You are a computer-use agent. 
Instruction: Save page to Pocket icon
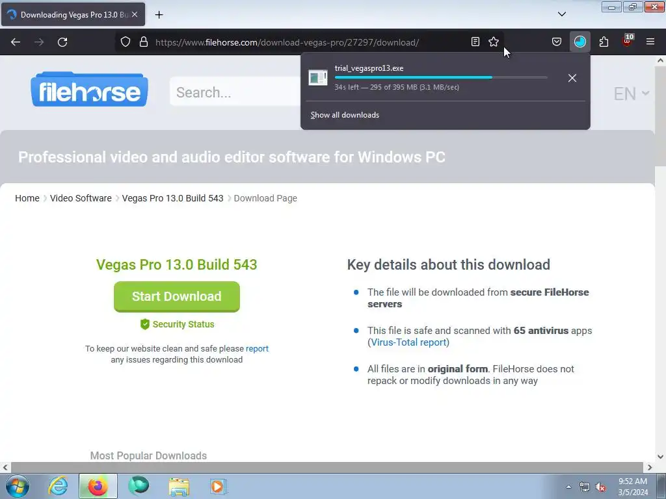tap(557, 42)
